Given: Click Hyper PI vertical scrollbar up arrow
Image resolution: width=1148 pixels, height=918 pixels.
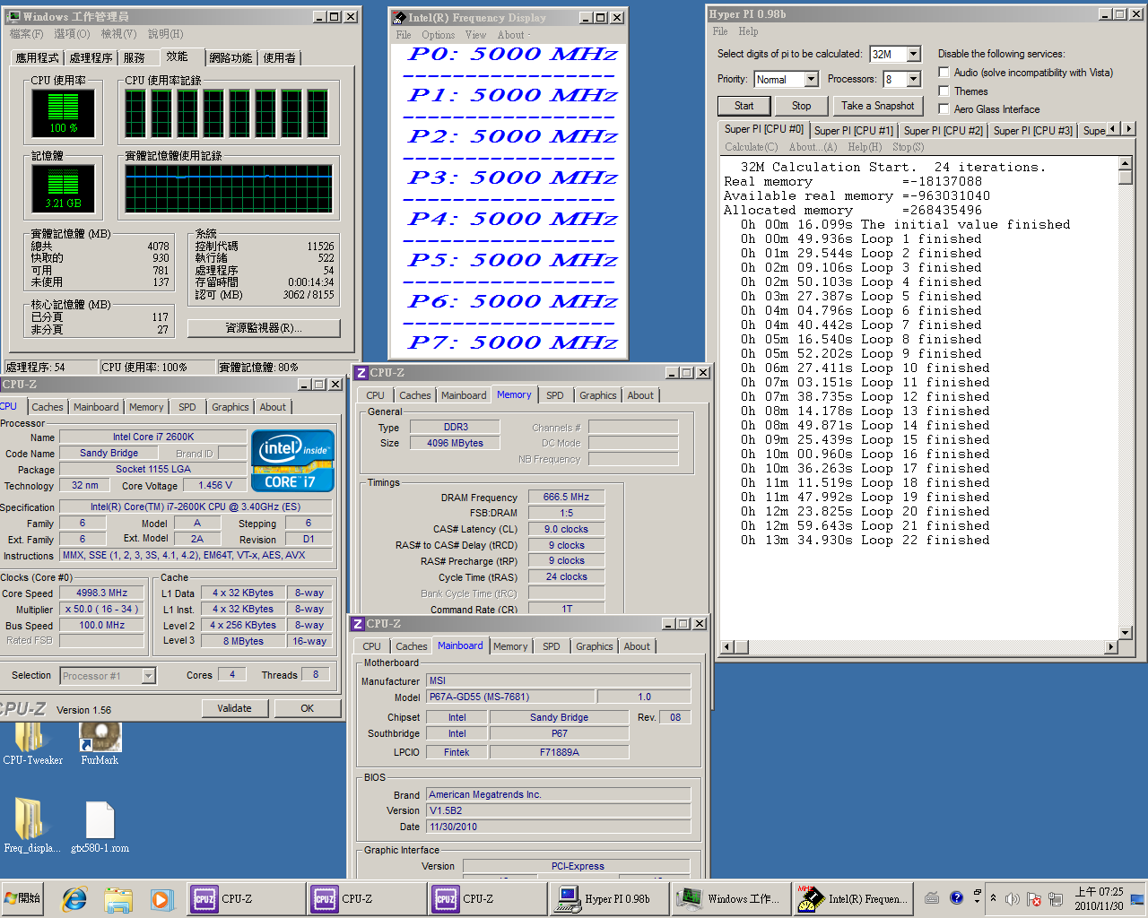Looking at the screenshot, I should [x=1126, y=163].
